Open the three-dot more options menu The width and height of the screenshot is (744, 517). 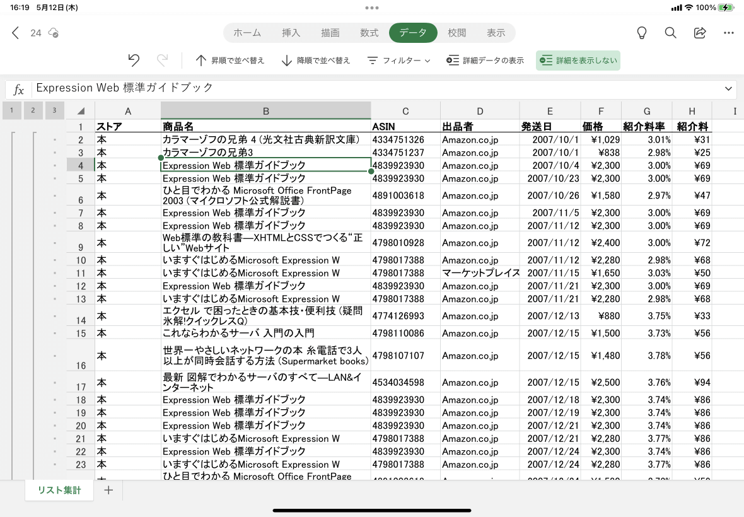(x=729, y=33)
